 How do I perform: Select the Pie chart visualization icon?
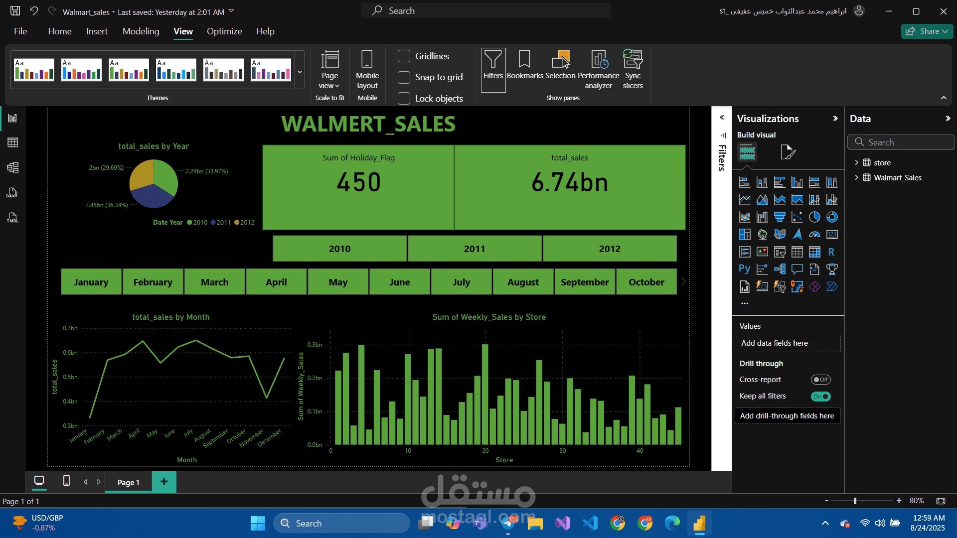(x=814, y=217)
